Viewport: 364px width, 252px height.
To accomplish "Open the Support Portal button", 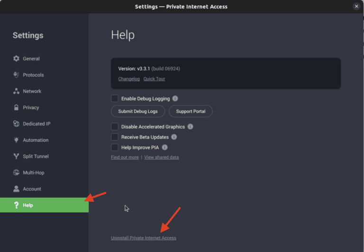I will pos(191,112).
